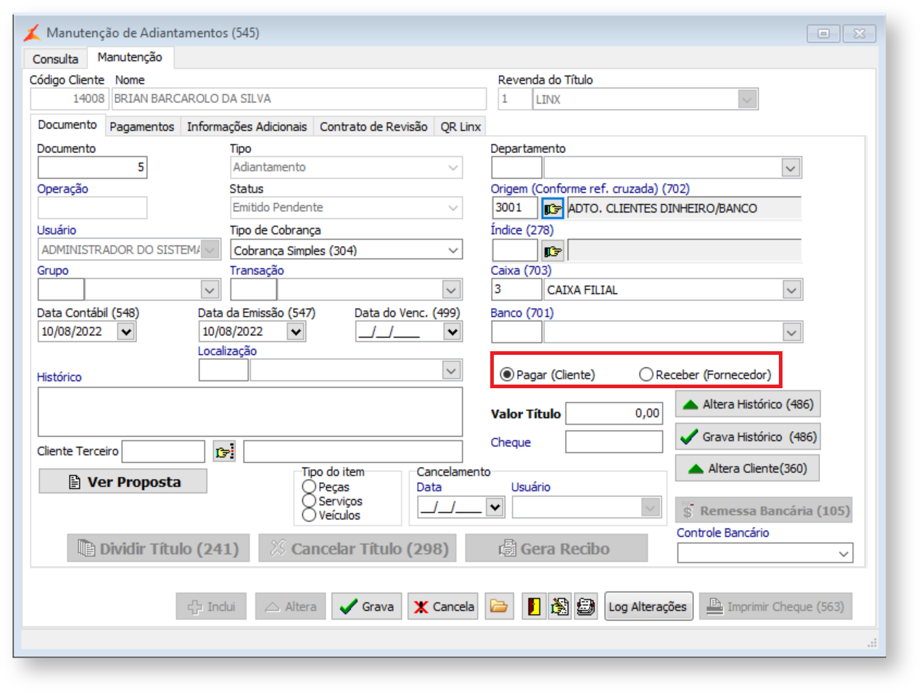Click Grava Histórico (486) button
The width and height of the screenshot is (921, 693).
(748, 437)
